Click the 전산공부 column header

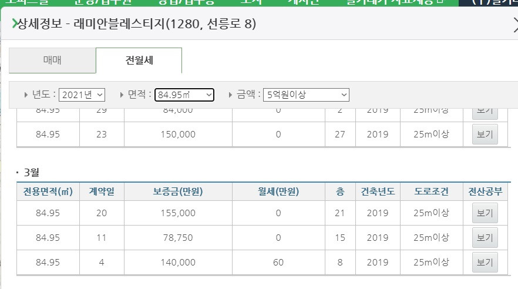pos(485,191)
